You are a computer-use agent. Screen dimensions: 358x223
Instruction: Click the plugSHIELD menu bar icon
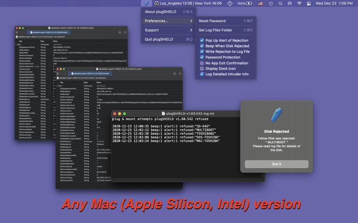(146, 4)
